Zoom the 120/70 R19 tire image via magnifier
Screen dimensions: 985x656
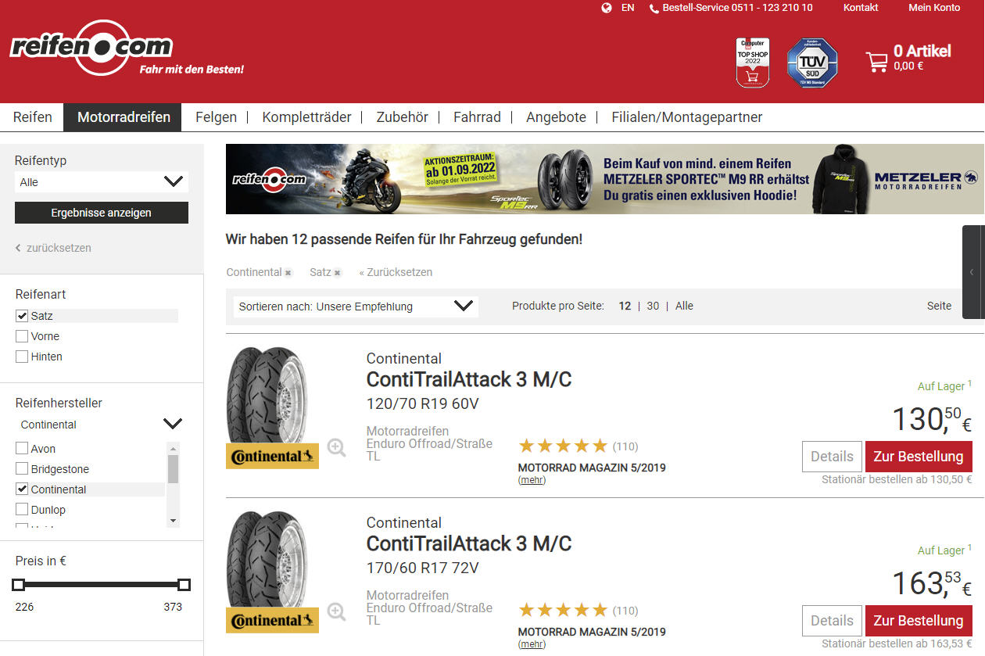336,447
